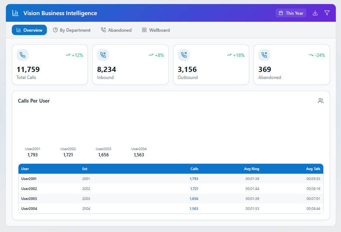The height and width of the screenshot is (232, 341).
Task: Click the Abandoned calls phone icon
Action: (x=264, y=55)
